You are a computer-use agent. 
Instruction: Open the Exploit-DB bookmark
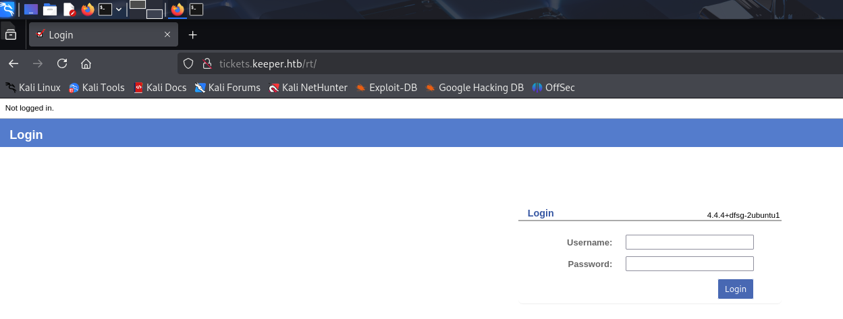(x=386, y=87)
